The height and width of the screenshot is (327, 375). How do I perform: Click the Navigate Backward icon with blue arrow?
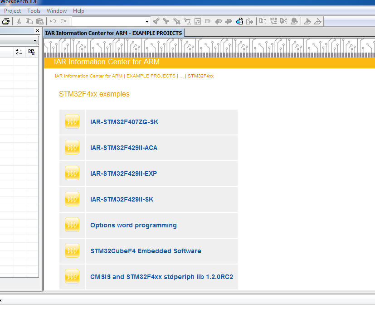pos(239,21)
